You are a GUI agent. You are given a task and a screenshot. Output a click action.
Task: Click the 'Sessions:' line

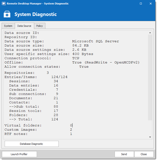tap(33, 81)
